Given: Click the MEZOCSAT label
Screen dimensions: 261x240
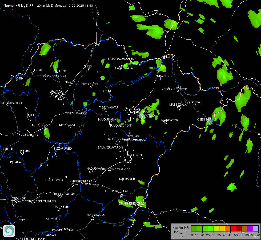Looking at the screenshot, I should tap(67, 125).
